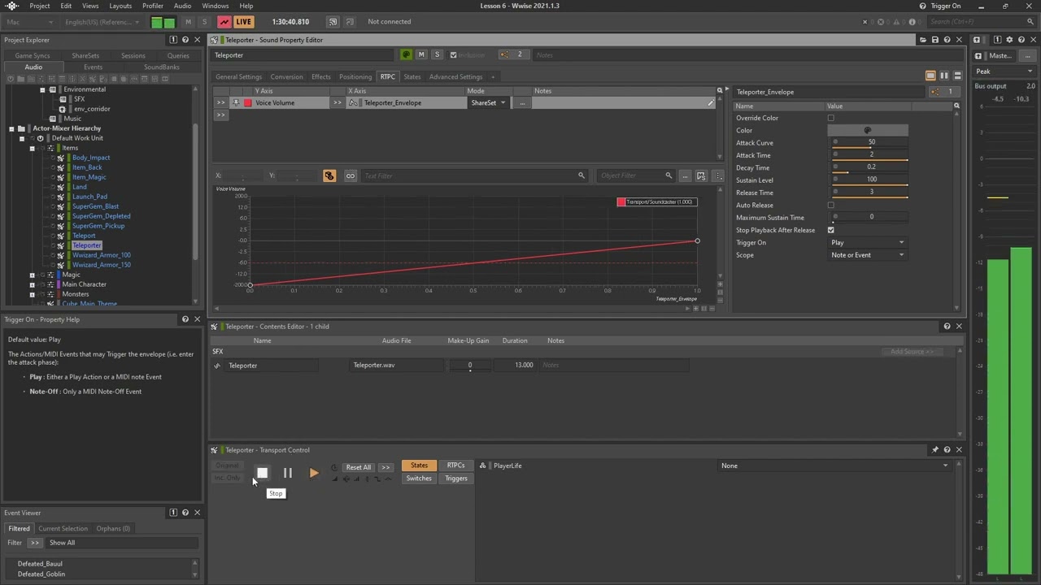Click the save icon in Sound Property Editor
Screen dimensions: 1041x585
pos(934,40)
